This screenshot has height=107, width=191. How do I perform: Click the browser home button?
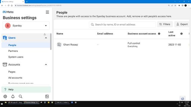click(12, 5)
